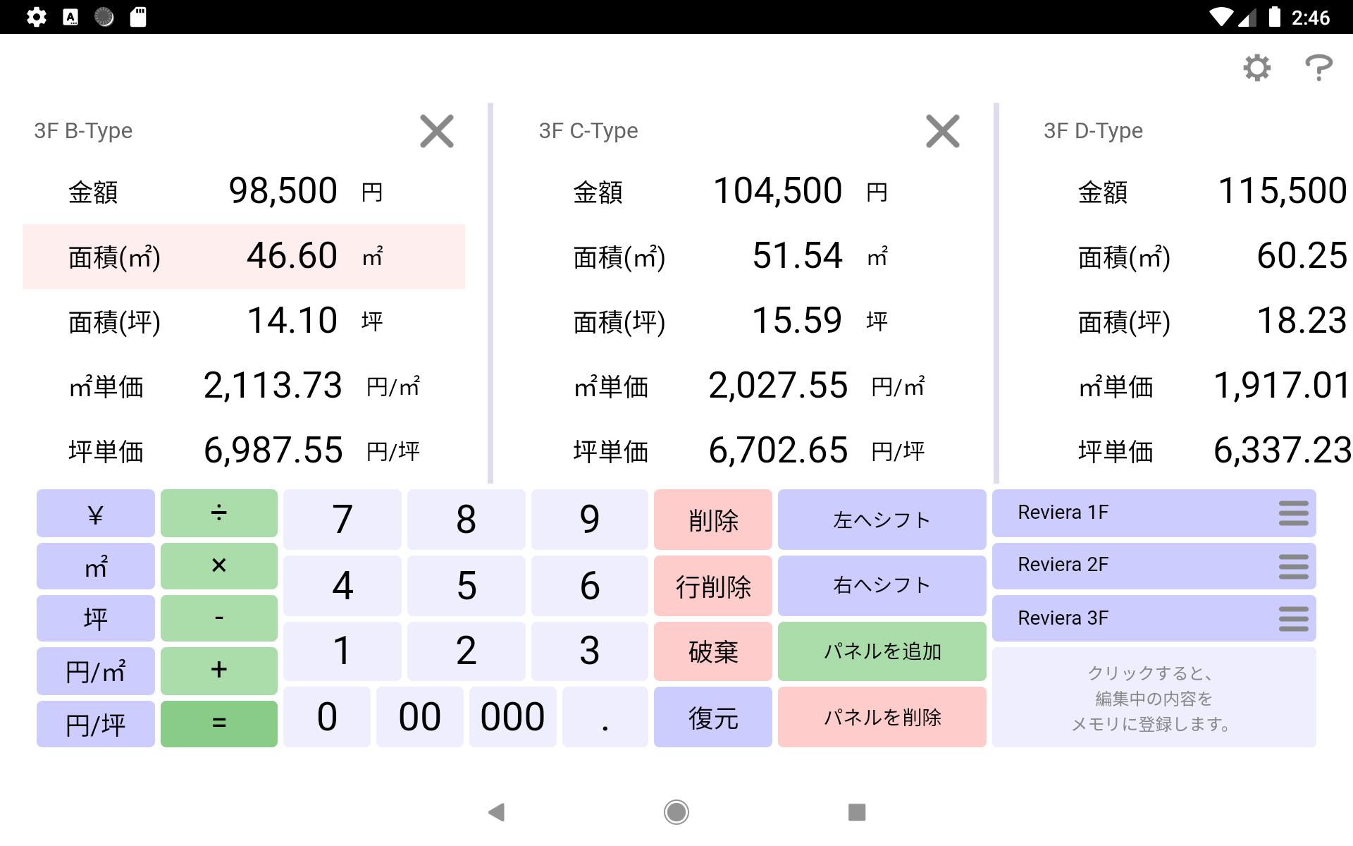
Task: Tap digit 6 on keypad
Action: click(x=590, y=586)
